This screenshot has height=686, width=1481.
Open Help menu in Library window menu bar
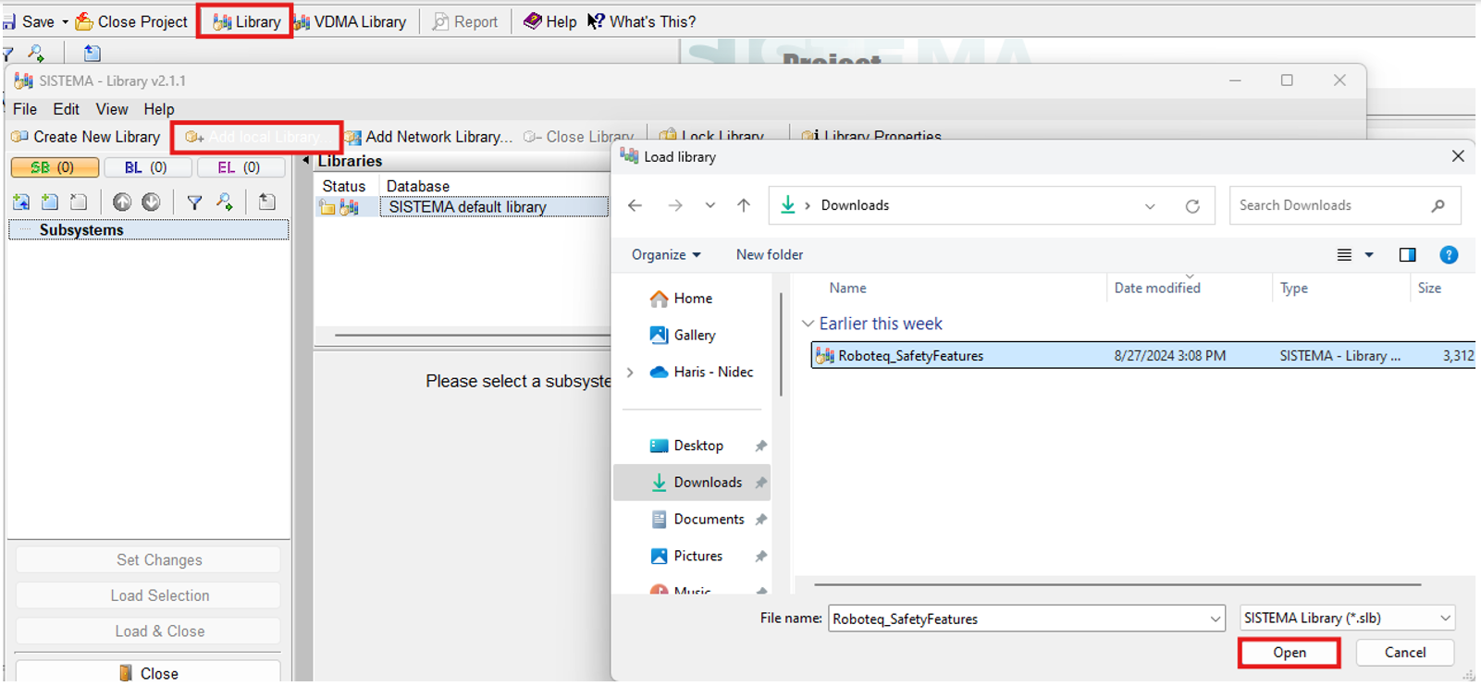tap(159, 109)
